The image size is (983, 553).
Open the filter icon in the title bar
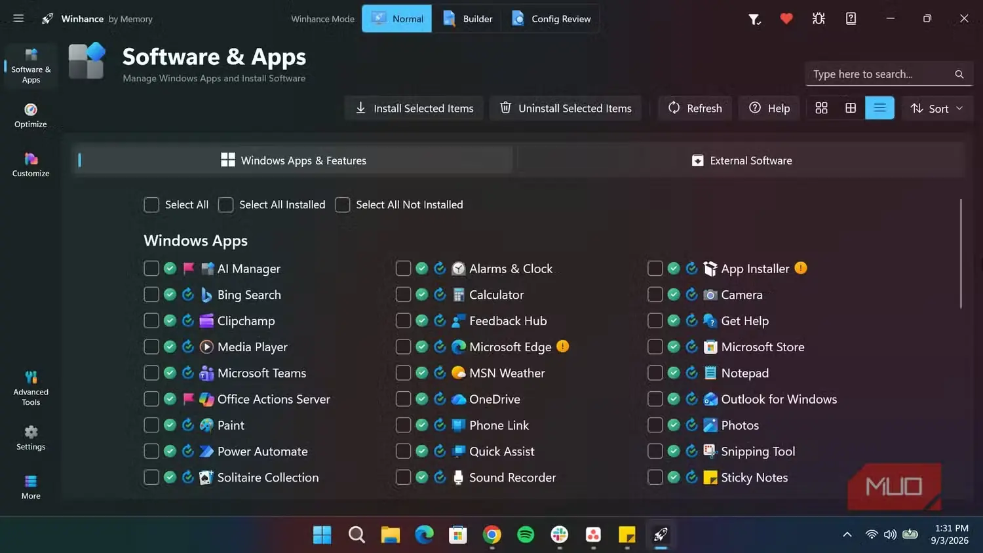[x=754, y=19]
